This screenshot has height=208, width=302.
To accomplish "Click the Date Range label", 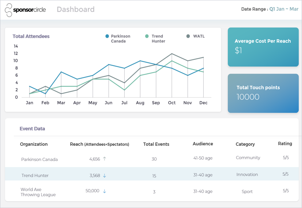I will [255, 9].
